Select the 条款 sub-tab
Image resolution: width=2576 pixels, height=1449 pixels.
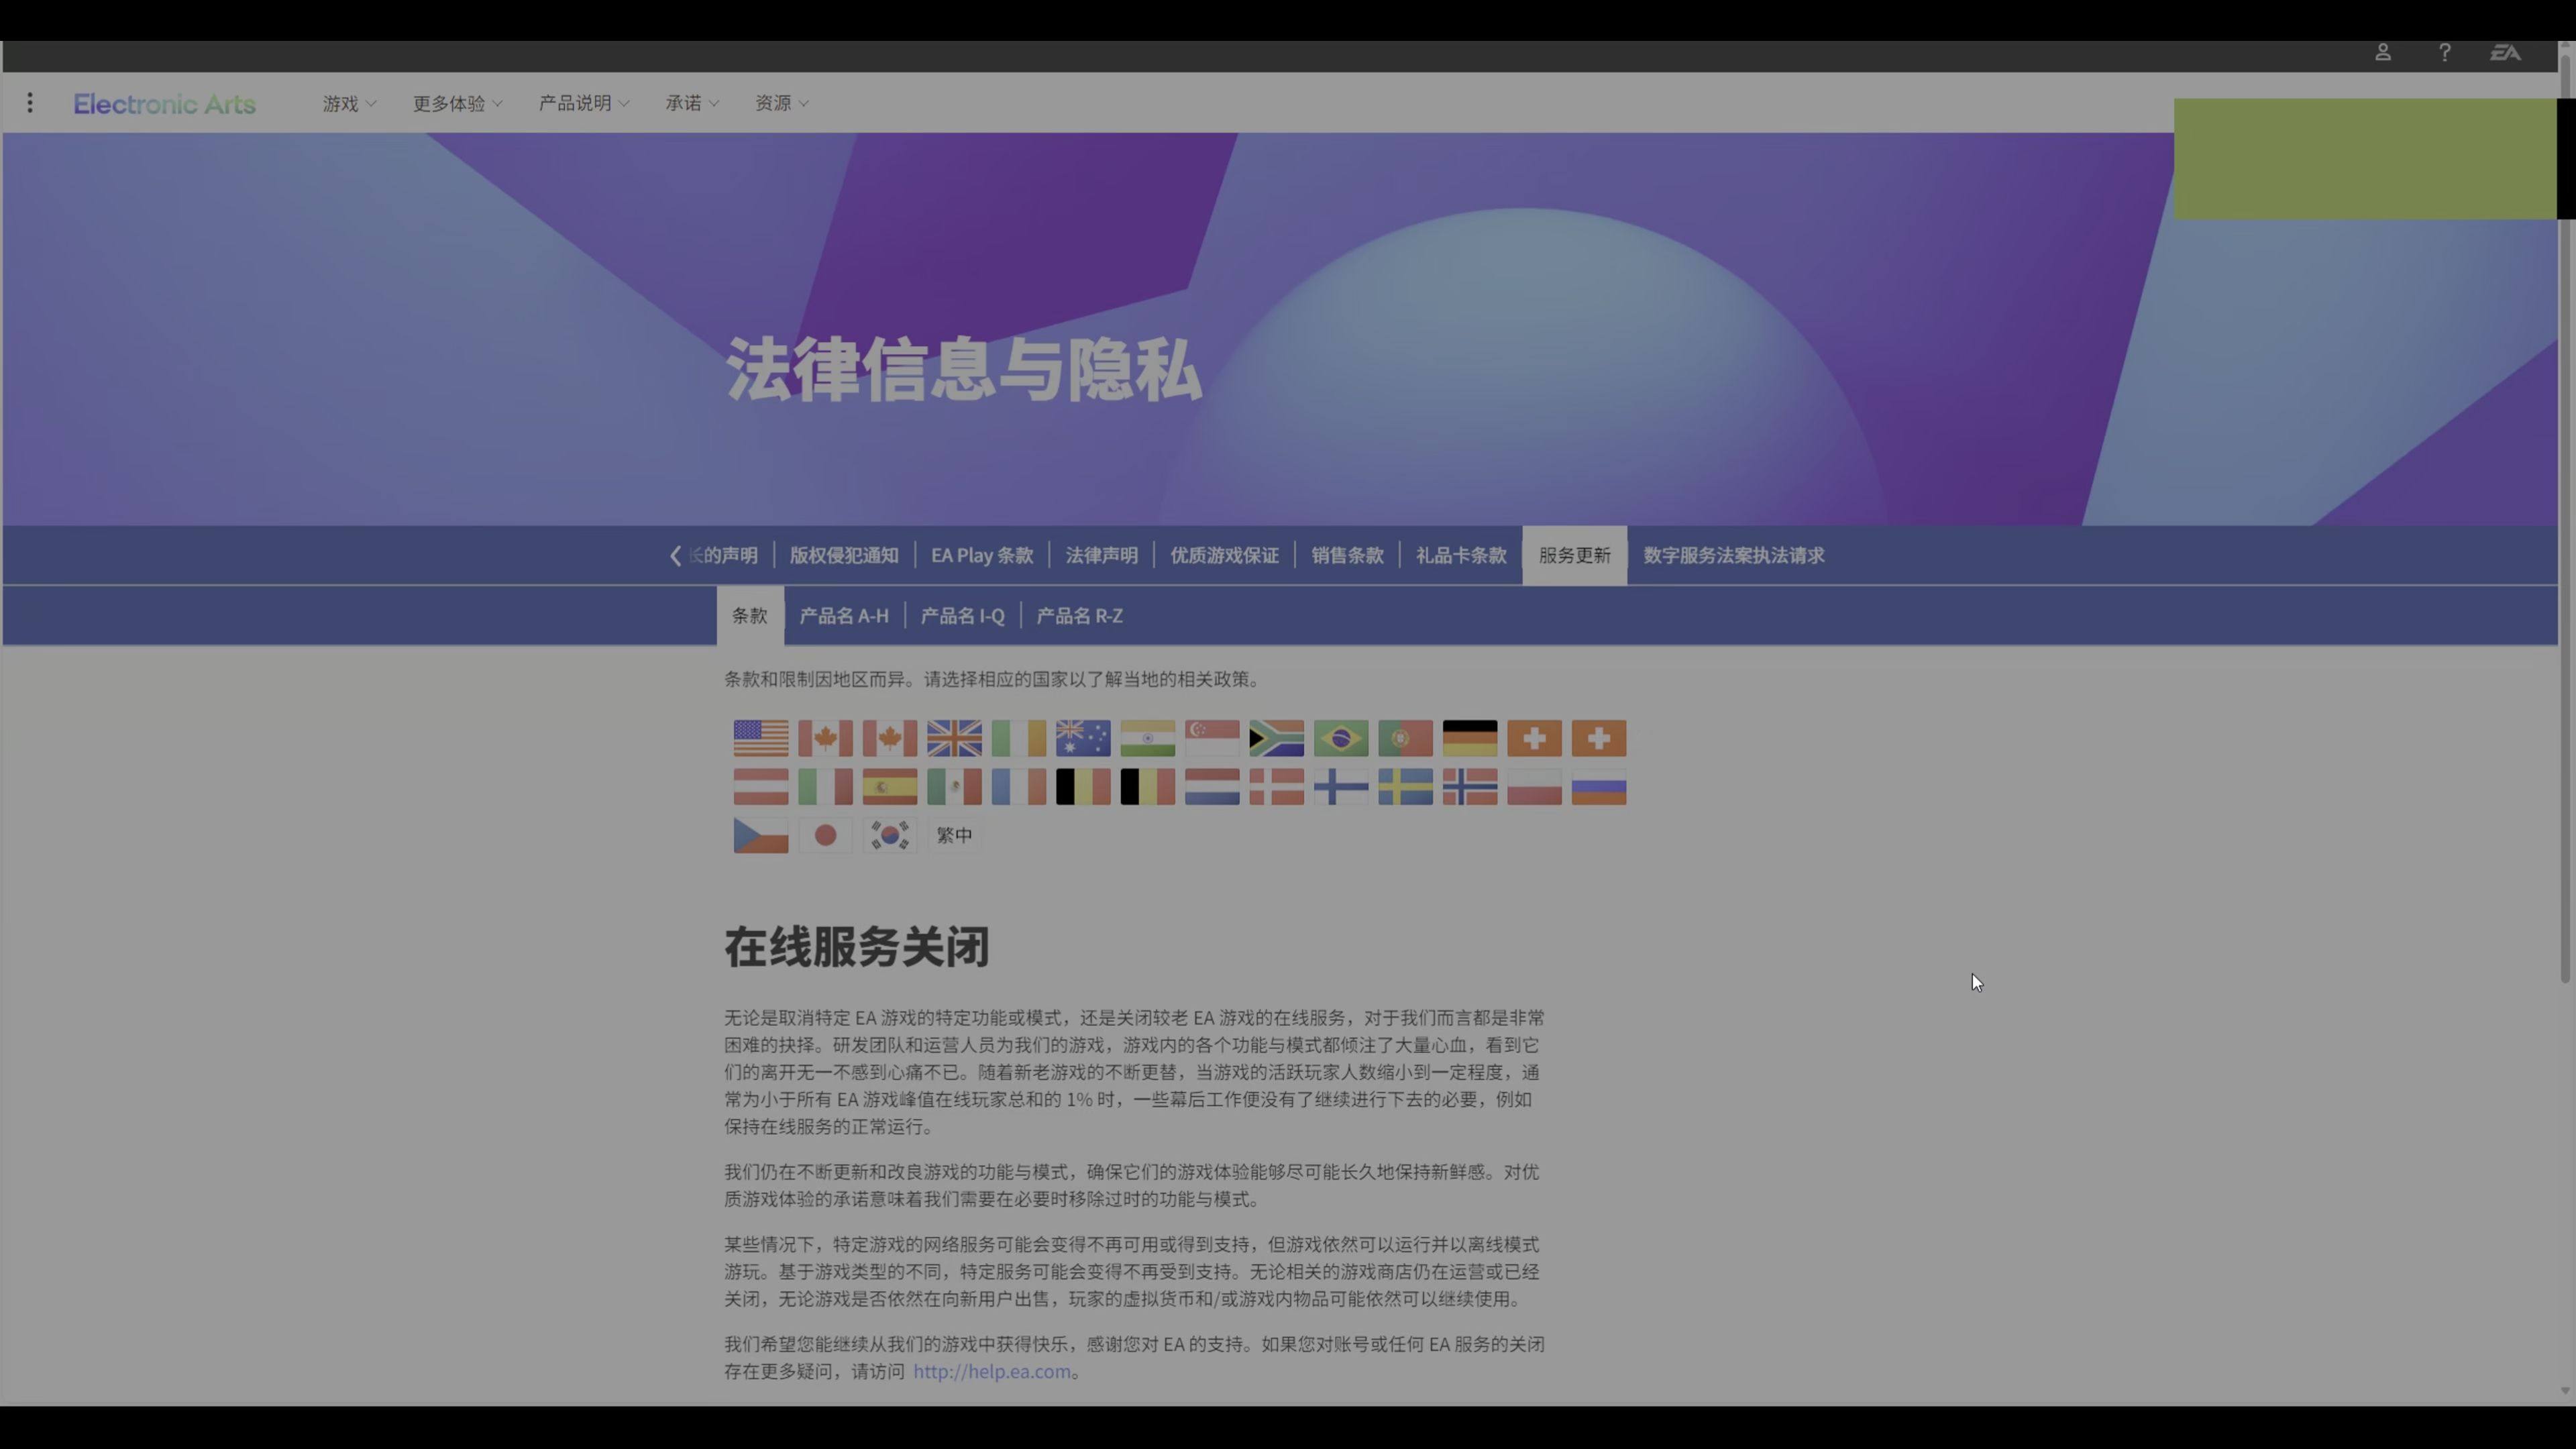750,615
